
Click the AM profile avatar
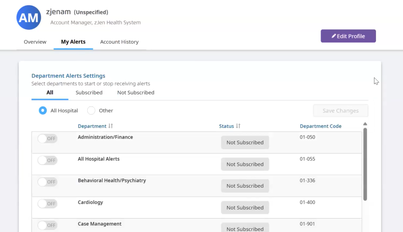pyautogui.click(x=28, y=18)
